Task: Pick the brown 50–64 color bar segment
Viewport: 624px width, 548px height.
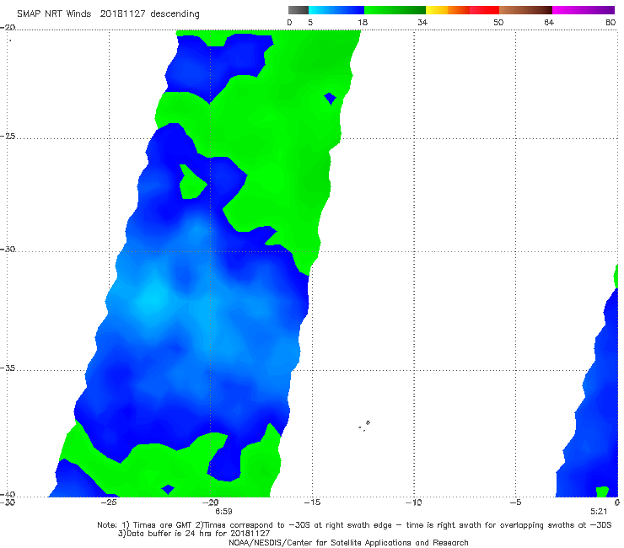Action: pos(525,10)
